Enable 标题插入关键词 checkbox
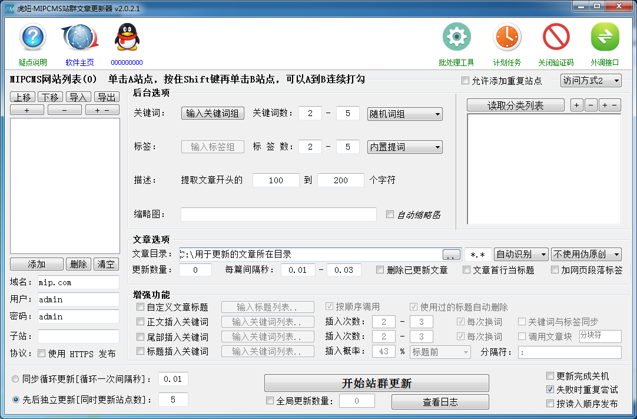The width and height of the screenshot is (637, 419). point(140,351)
